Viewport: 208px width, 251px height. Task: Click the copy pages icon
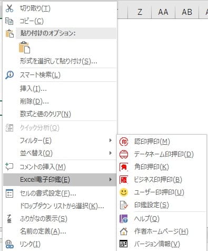pyautogui.click(x=9, y=21)
